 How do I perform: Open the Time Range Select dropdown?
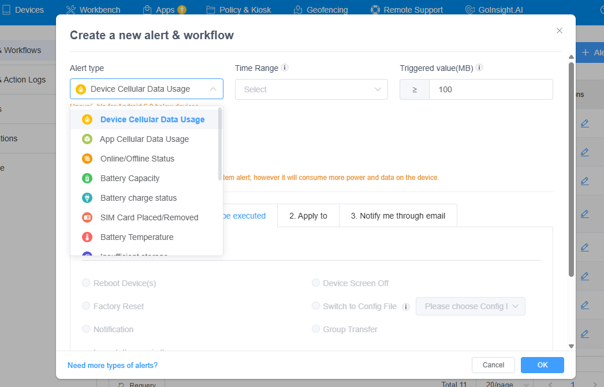(x=311, y=89)
